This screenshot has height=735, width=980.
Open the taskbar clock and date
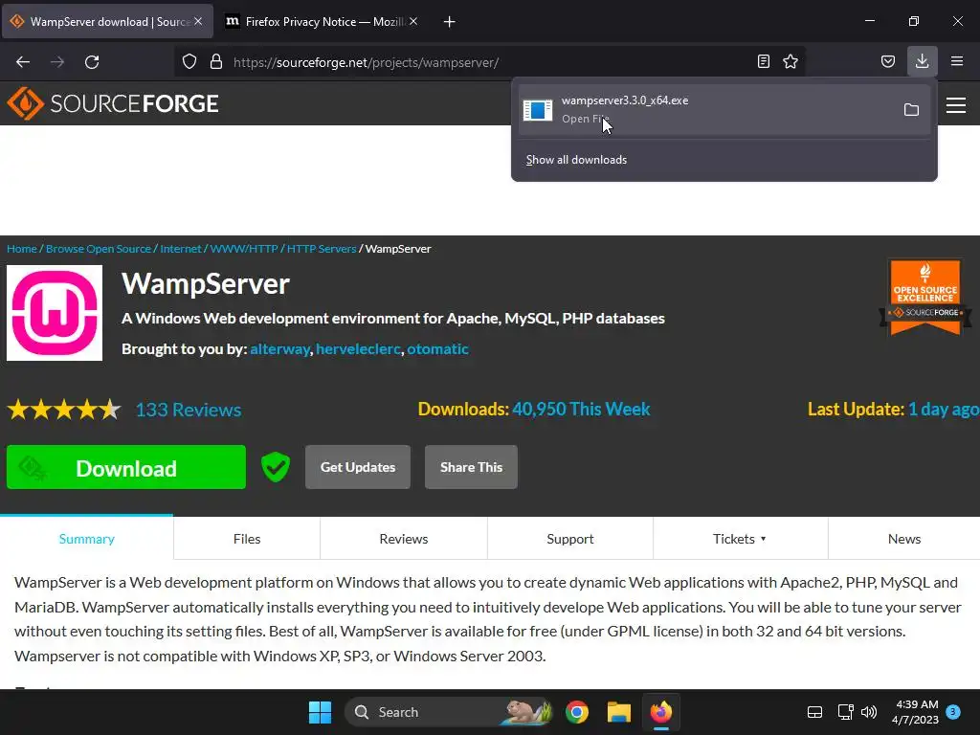pyautogui.click(x=915, y=712)
